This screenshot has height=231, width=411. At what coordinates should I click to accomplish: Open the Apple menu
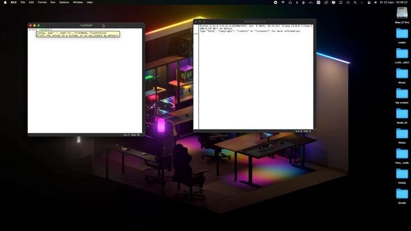5,3
